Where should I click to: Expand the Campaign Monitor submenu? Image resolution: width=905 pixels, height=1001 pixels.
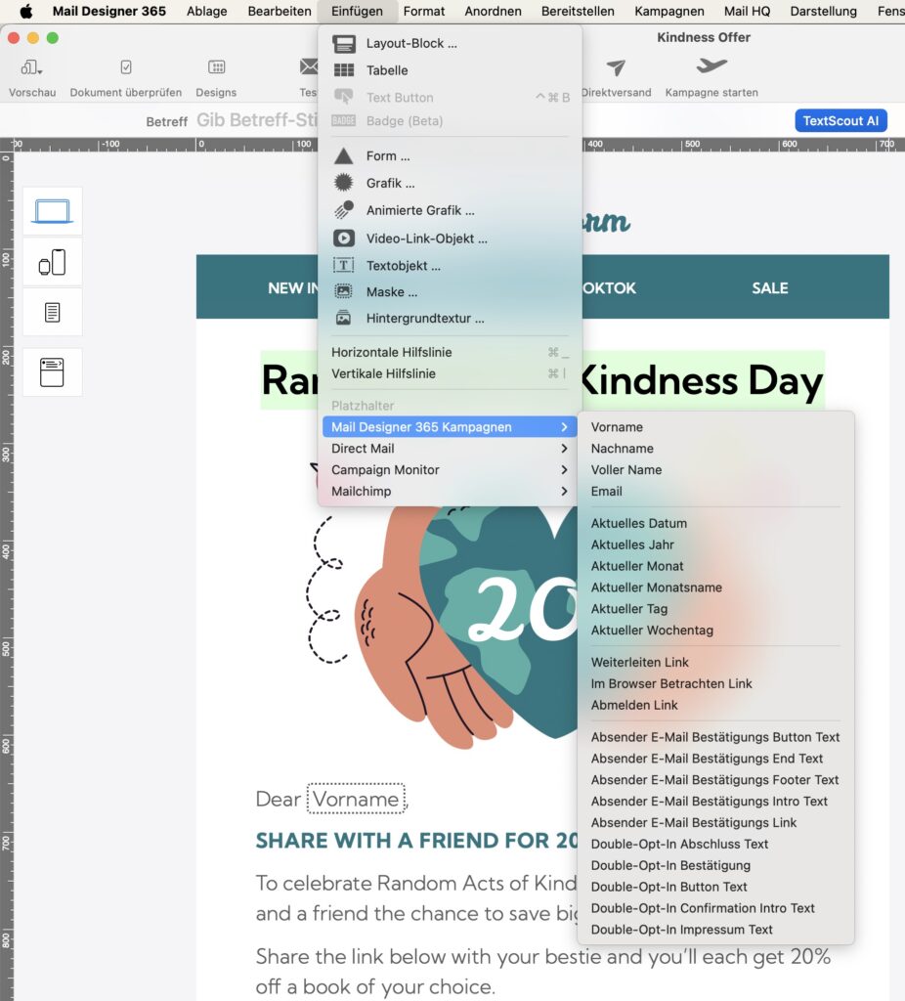pyautogui.click(x=450, y=470)
